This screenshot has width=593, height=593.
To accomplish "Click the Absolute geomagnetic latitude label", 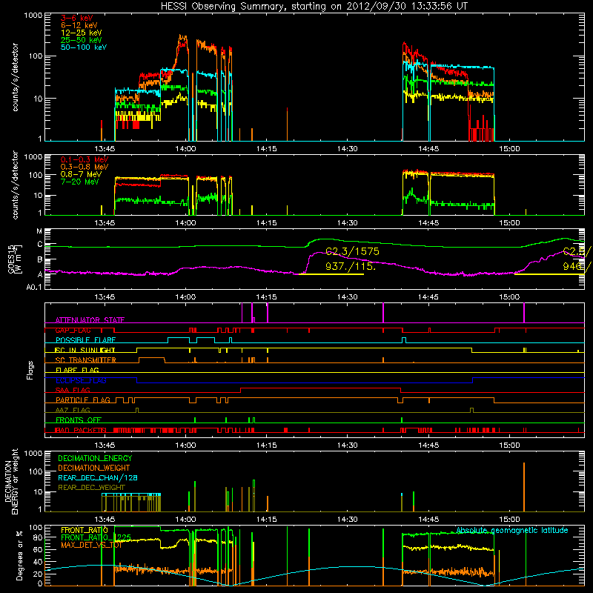I will coord(512,530).
